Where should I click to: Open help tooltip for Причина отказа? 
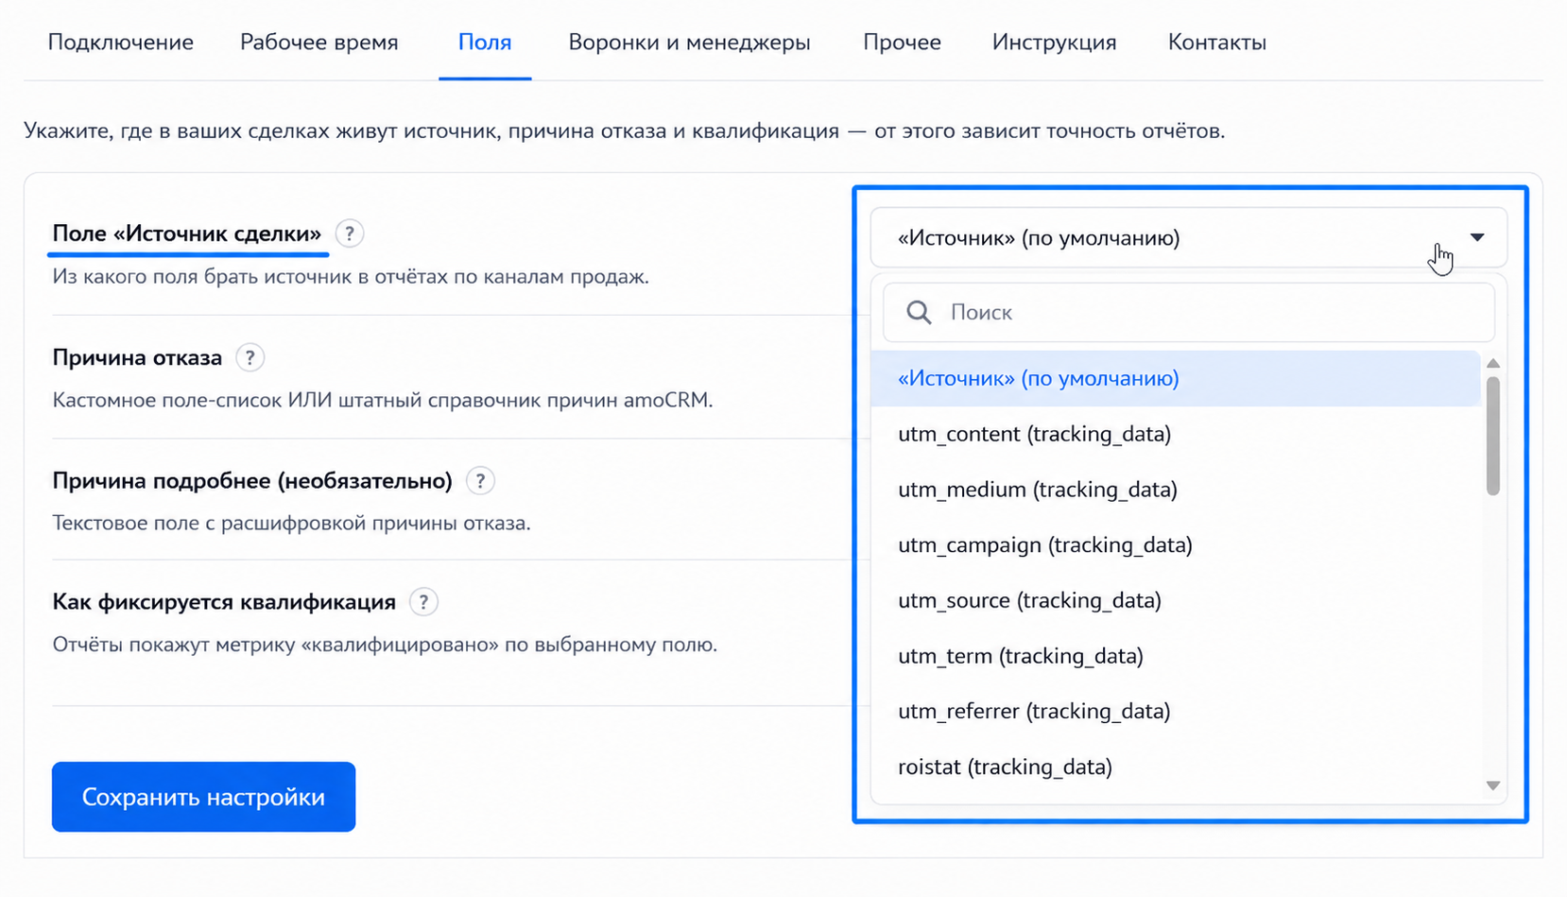[250, 357]
